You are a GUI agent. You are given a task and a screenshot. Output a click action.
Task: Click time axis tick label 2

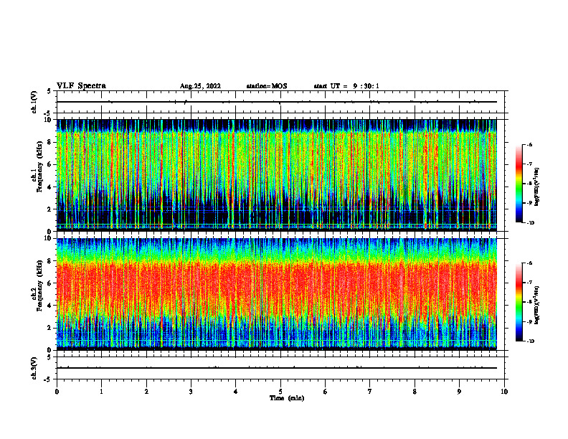(x=146, y=392)
